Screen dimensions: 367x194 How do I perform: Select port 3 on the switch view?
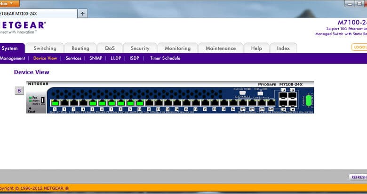(74, 102)
